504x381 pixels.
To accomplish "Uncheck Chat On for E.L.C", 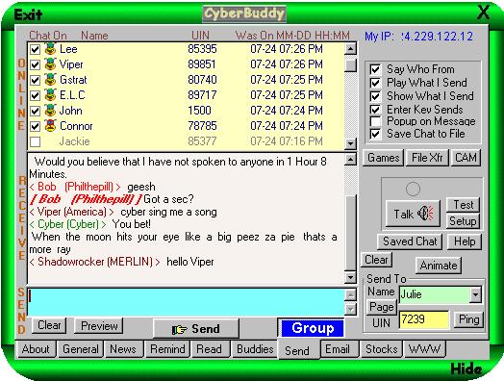I will [35, 95].
